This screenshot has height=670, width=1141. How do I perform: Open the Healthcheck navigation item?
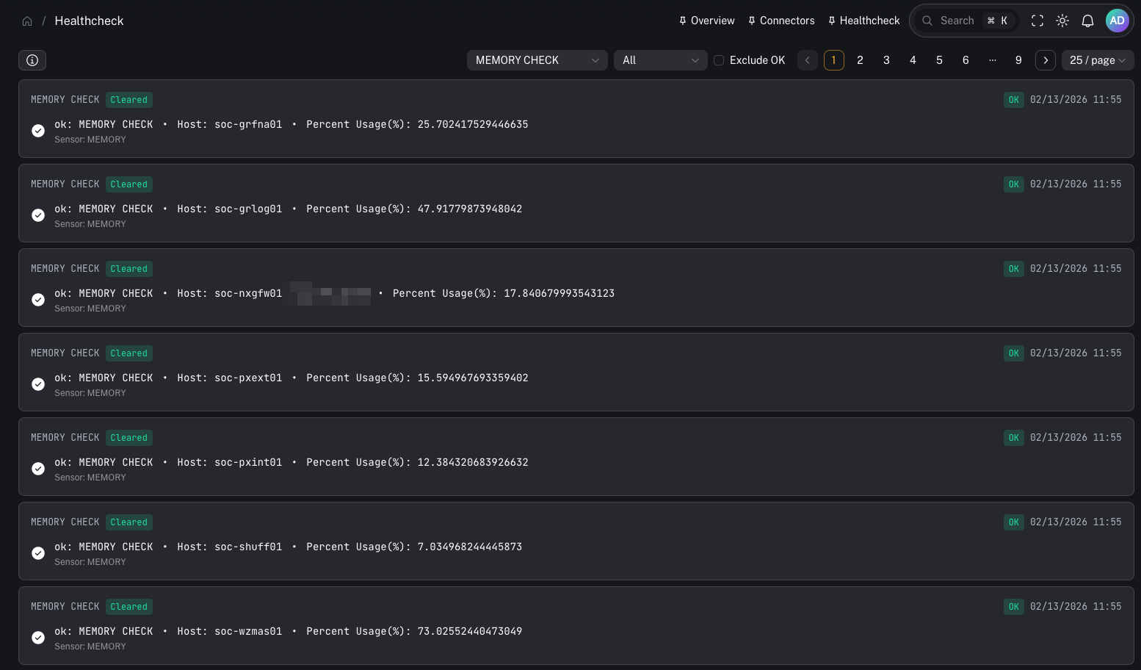pos(869,21)
